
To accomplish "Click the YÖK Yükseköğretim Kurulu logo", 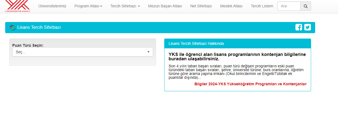I will [x=17, y=6].
